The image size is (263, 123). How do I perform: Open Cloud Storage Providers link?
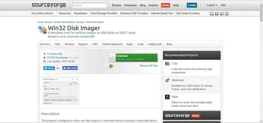pos(104,13)
